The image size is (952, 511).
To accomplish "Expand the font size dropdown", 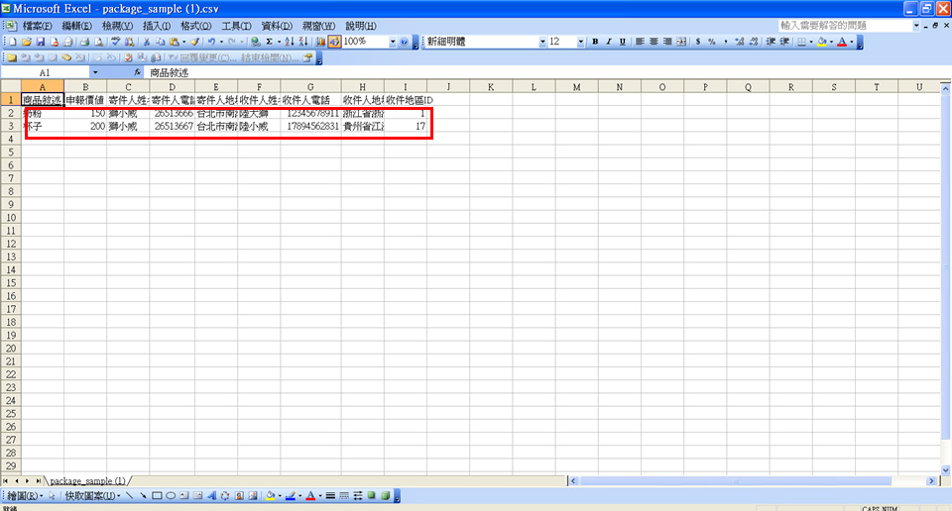I will coord(580,43).
